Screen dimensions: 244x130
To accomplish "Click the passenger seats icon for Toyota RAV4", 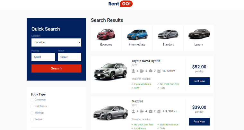I will pos(133,71).
